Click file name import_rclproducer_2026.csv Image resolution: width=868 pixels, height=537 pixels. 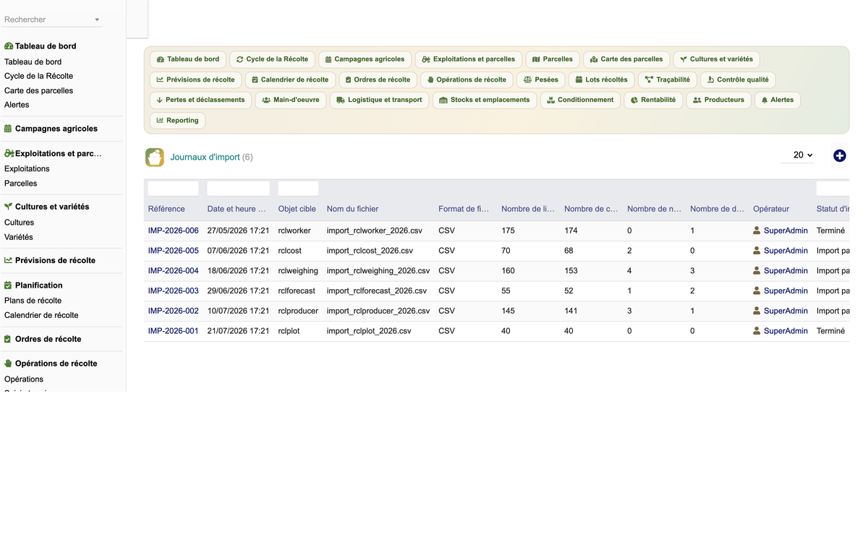coord(378,311)
